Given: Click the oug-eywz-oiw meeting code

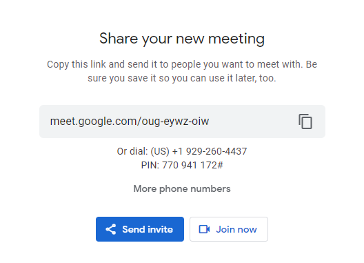Looking at the screenshot, I should (x=175, y=121).
